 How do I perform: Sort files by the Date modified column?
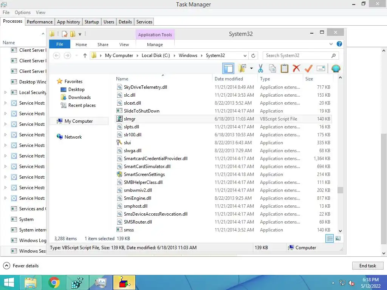pos(234,79)
